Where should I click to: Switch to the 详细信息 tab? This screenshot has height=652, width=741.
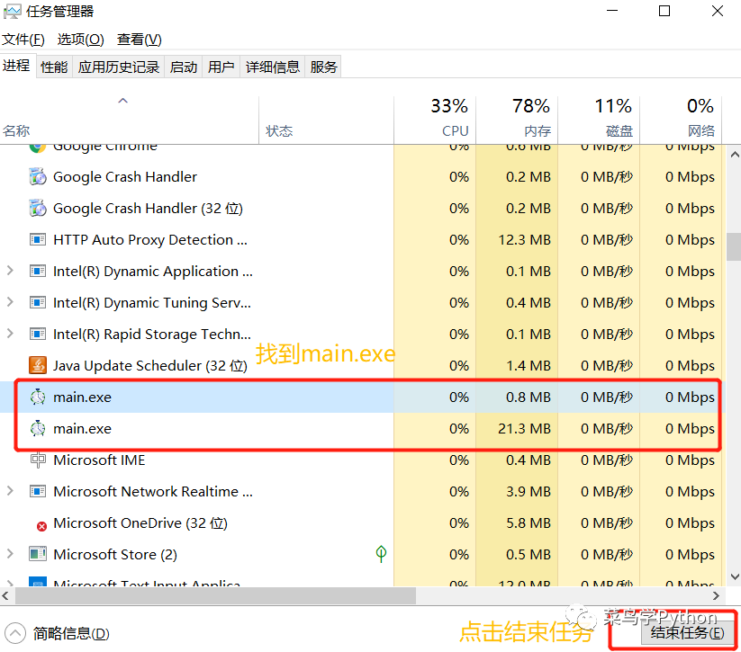(x=273, y=67)
